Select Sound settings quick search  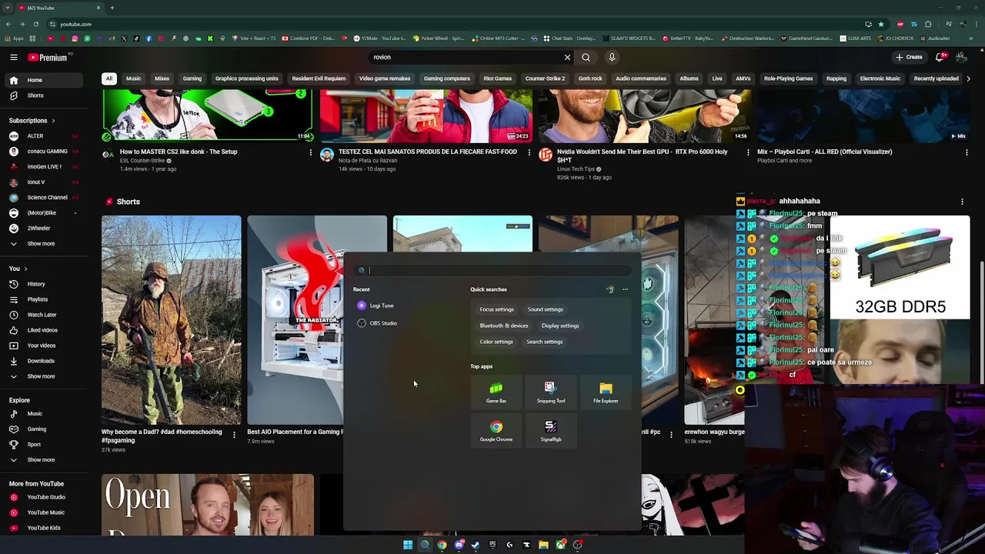point(545,309)
